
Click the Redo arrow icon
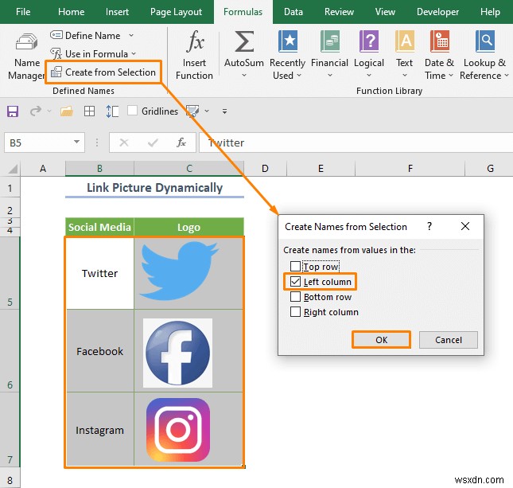pos(35,111)
